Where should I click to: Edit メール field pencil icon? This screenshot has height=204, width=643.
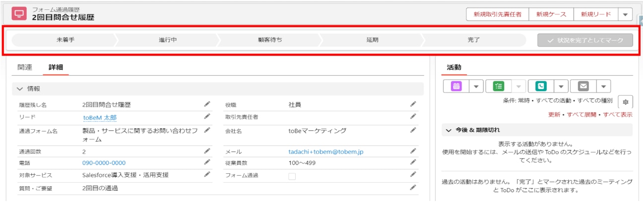[x=413, y=151]
